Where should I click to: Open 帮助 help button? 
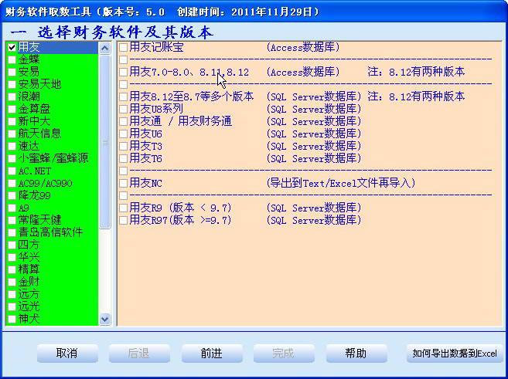coord(356,353)
